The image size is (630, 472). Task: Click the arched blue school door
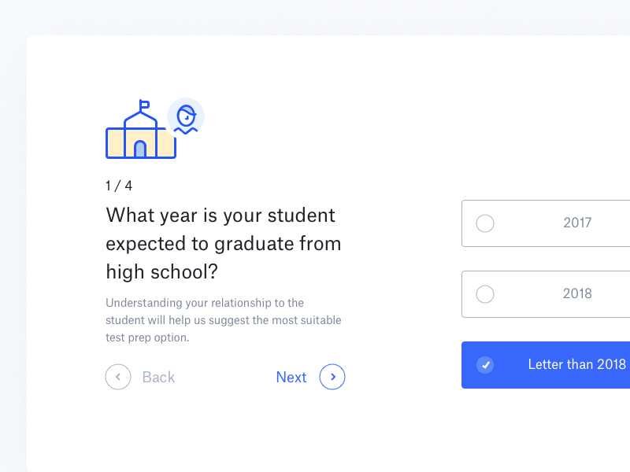click(x=140, y=149)
